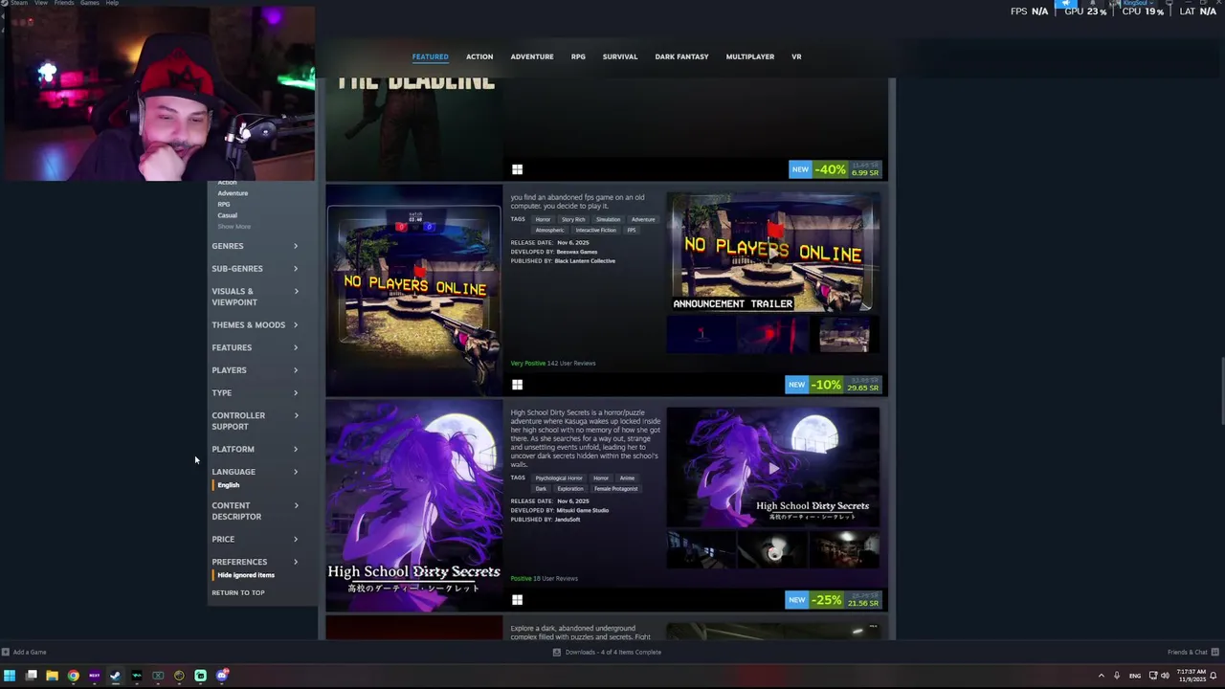1225x689 pixels.
Task: Expand the Features filter
Action: point(255,347)
